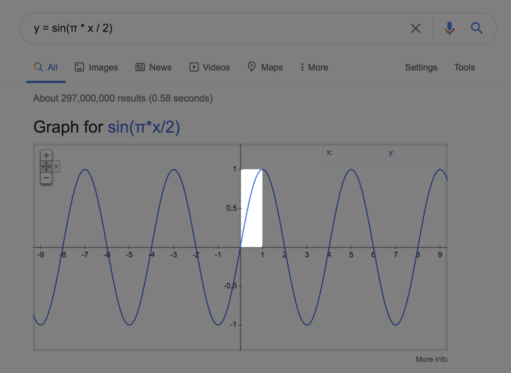Submit the query with the magnifier icon
This screenshot has width=511, height=373.
(477, 29)
